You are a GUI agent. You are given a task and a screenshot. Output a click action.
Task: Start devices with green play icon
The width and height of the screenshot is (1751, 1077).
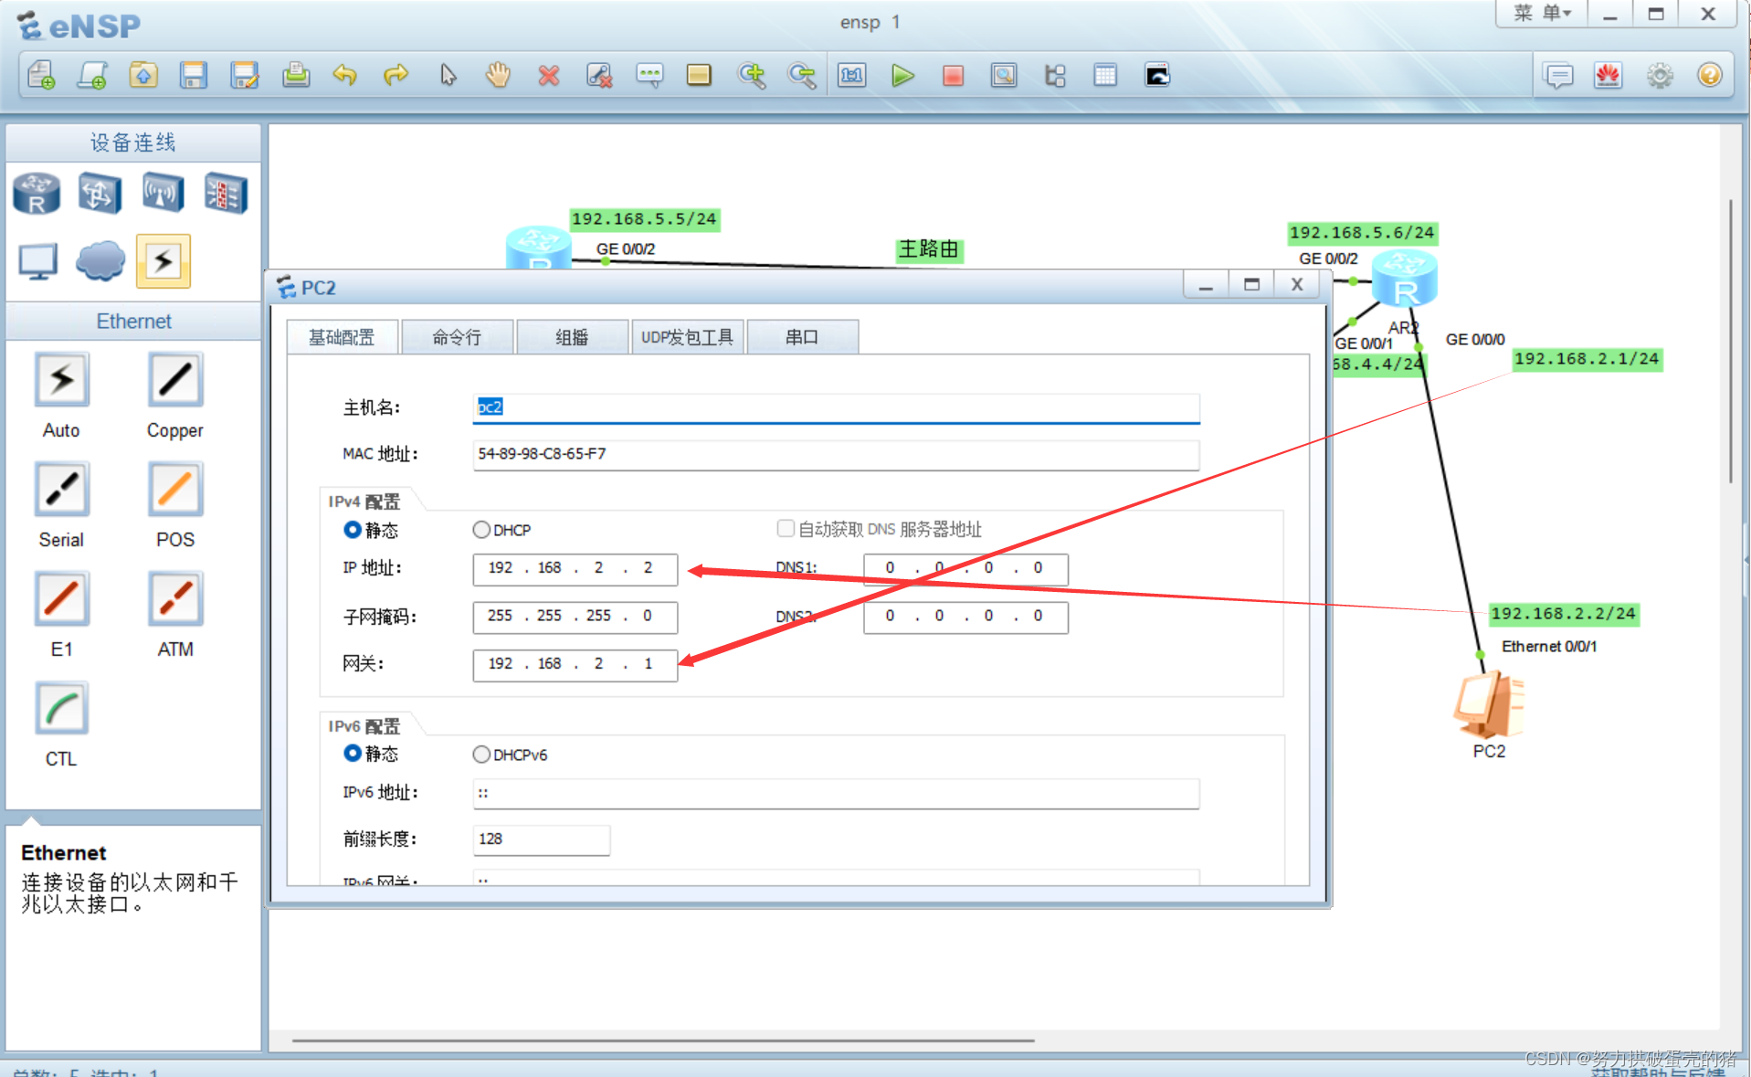(x=902, y=75)
